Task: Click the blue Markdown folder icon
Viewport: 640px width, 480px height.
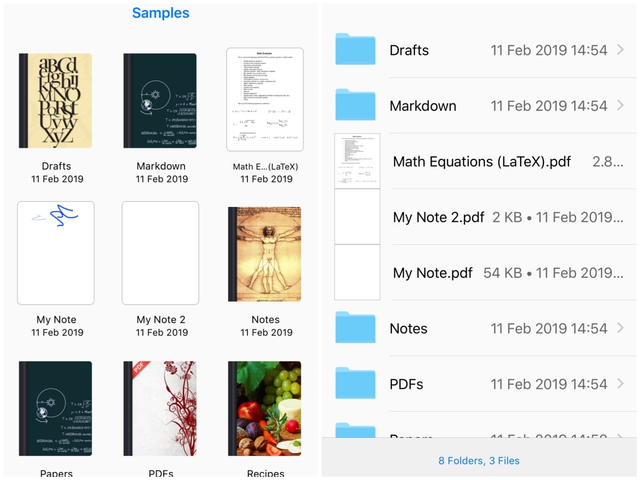Action: pos(355,106)
